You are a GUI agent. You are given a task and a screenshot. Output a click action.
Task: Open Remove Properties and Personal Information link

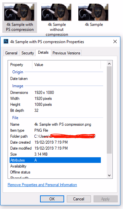pos(42,185)
